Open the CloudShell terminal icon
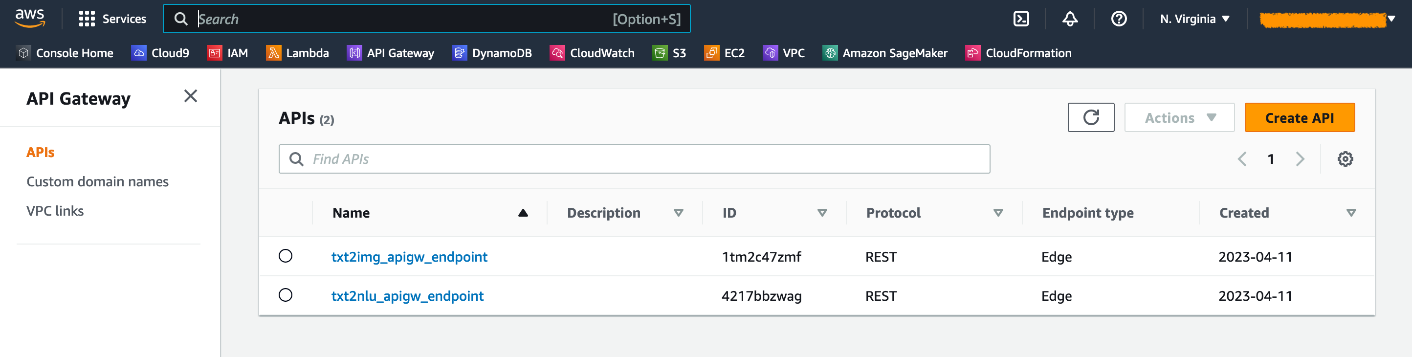Viewport: 1412px width, 357px height. (1021, 19)
